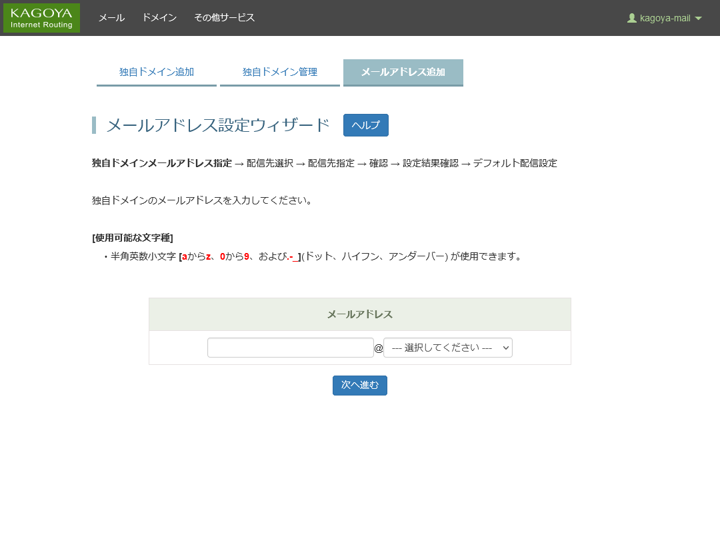Open the その他サービス menu
Screen dimensions: 720x544
point(224,18)
